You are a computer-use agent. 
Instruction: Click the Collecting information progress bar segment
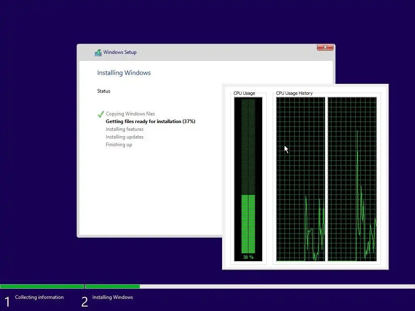(42, 286)
